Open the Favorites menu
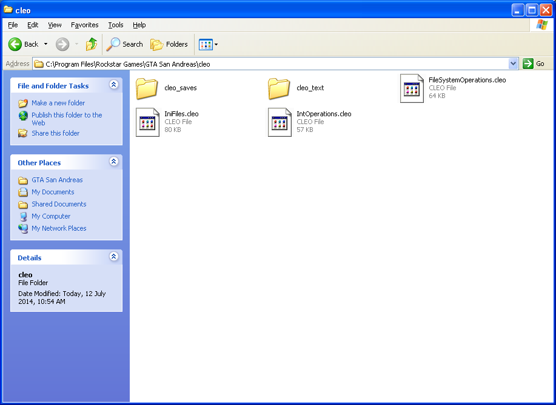 pyautogui.click(x=84, y=25)
